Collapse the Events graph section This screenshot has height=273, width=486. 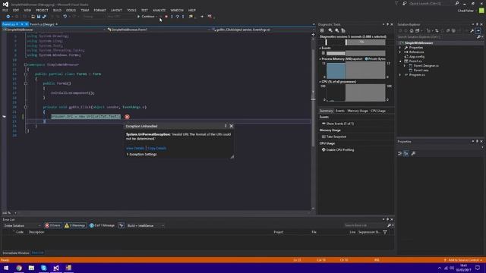320,48
